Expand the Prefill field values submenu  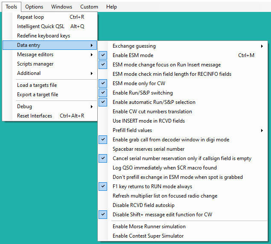(x=183, y=130)
